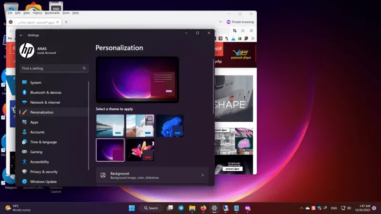Screen dimensions: 381x214
Task: Open the SHAPE banner image in Firefox
Action: [234, 98]
